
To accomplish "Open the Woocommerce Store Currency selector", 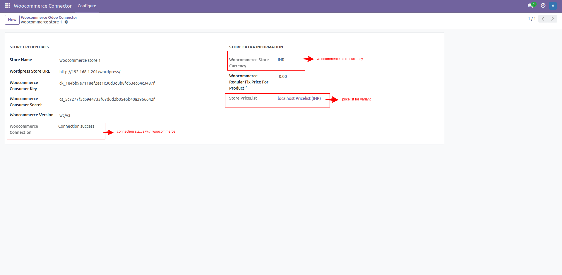I will click(281, 59).
